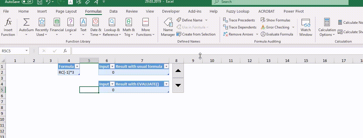The image size is (363, 138).
Task: Switch to the Page Layout tab
Action: point(66,11)
